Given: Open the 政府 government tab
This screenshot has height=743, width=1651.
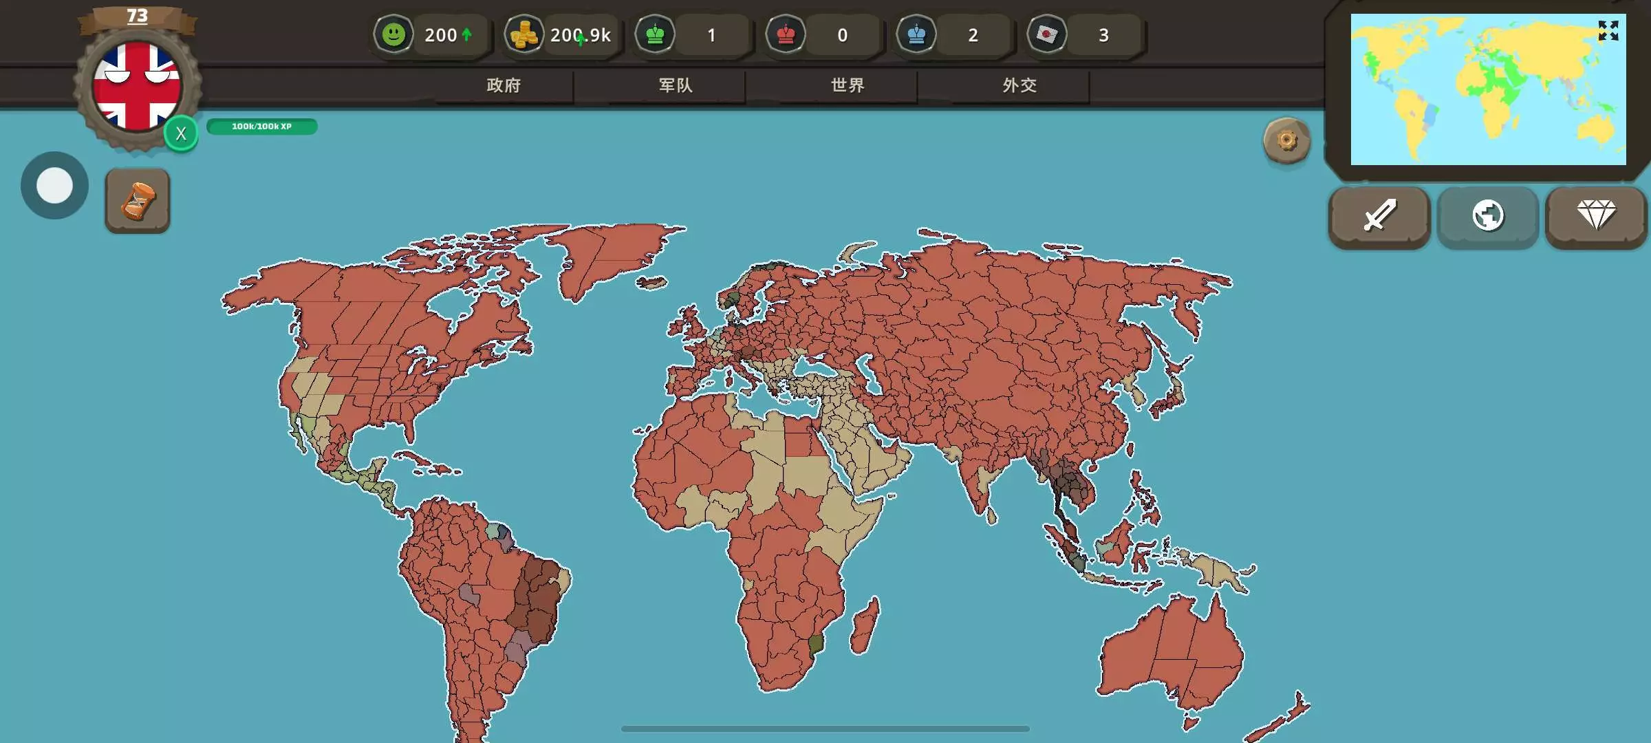Looking at the screenshot, I should pyautogui.click(x=504, y=85).
